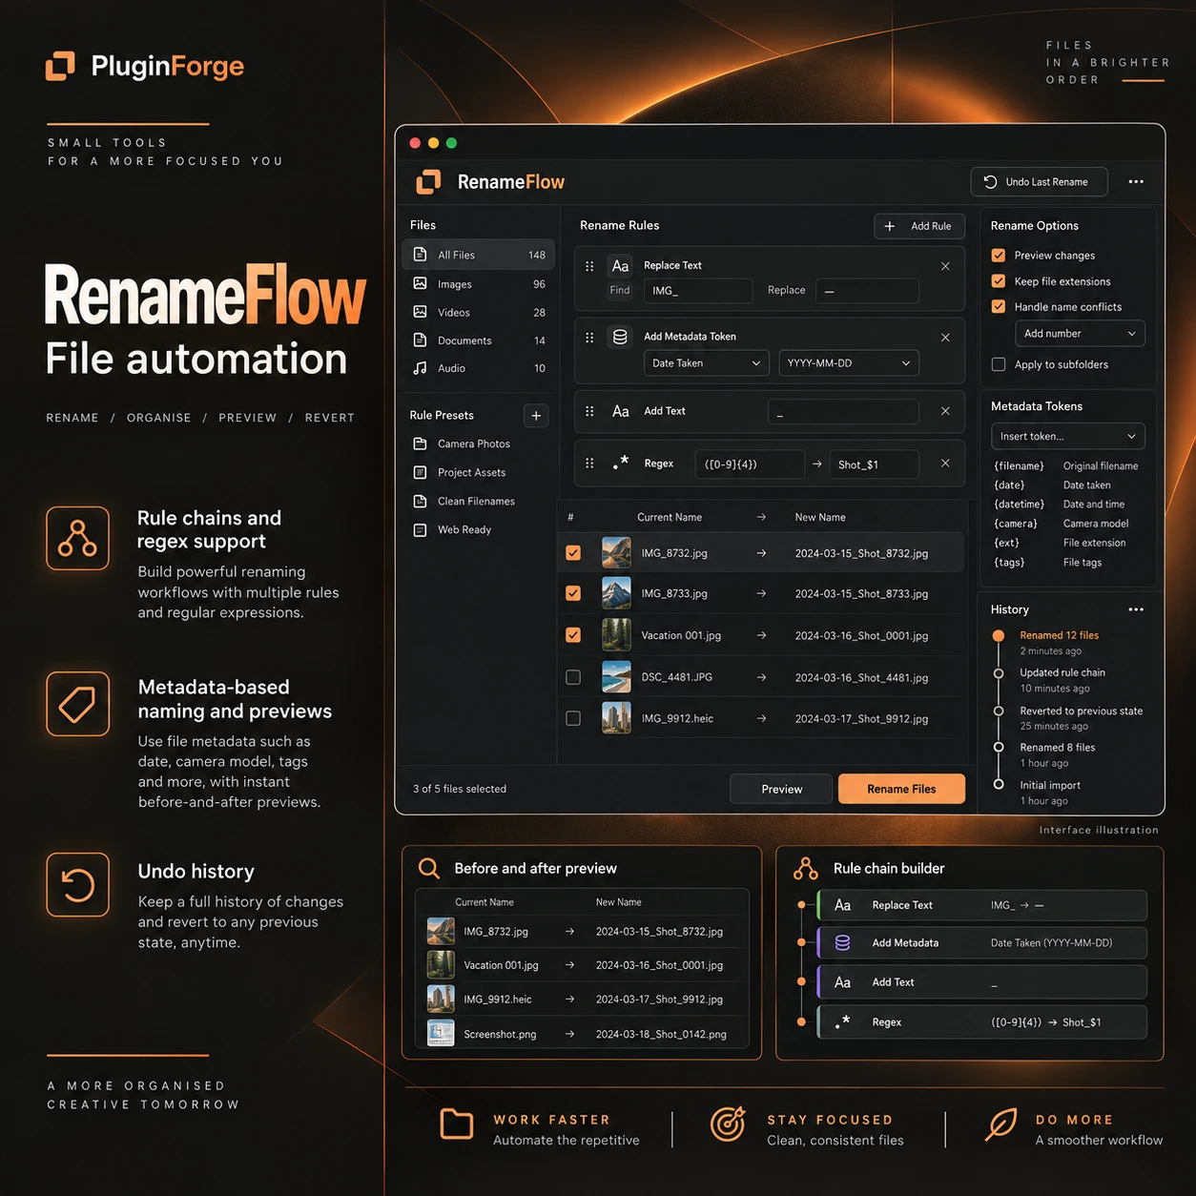Click the drag handle of Add Text rule
The height and width of the screenshot is (1196, 1196).
point(589,411)
